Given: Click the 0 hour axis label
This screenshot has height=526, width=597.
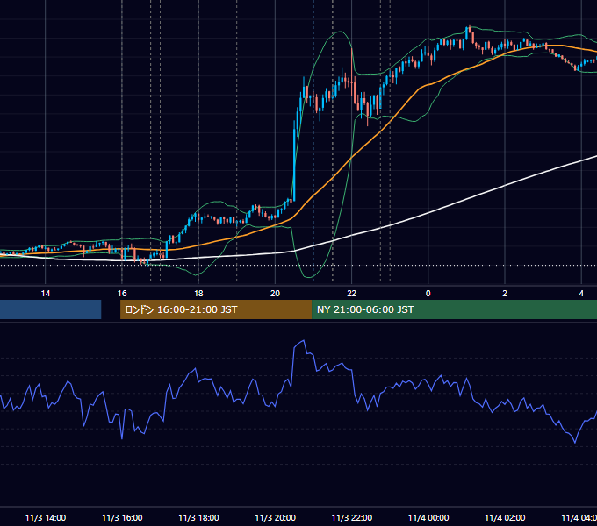Looking at the screenshot, I should coord(428,294).
